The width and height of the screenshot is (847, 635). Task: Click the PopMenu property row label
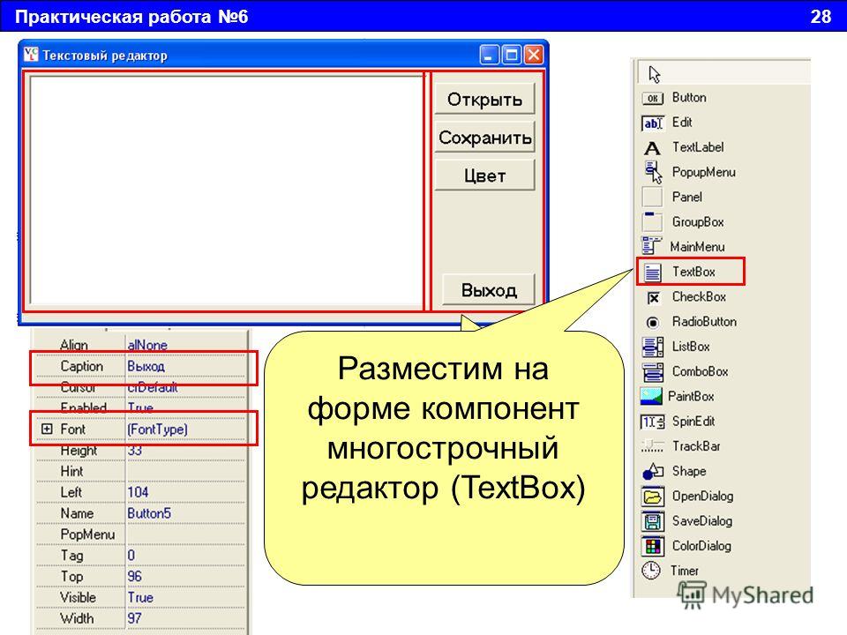pos(87,534)
